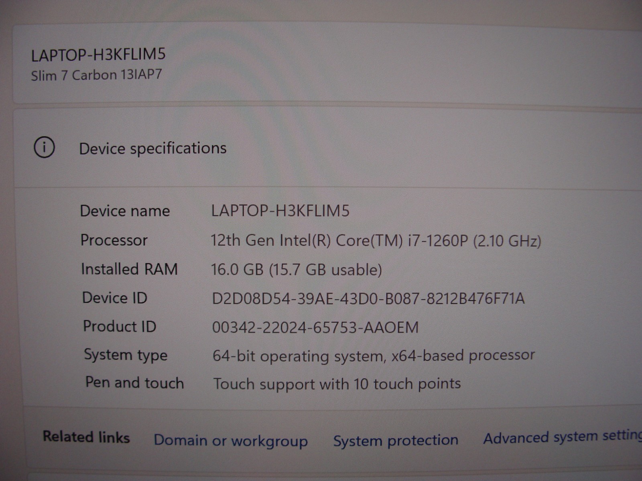642x481 pixels.
Task: Select Device ID value starting D2D08D54
Action: click(368, 299)
